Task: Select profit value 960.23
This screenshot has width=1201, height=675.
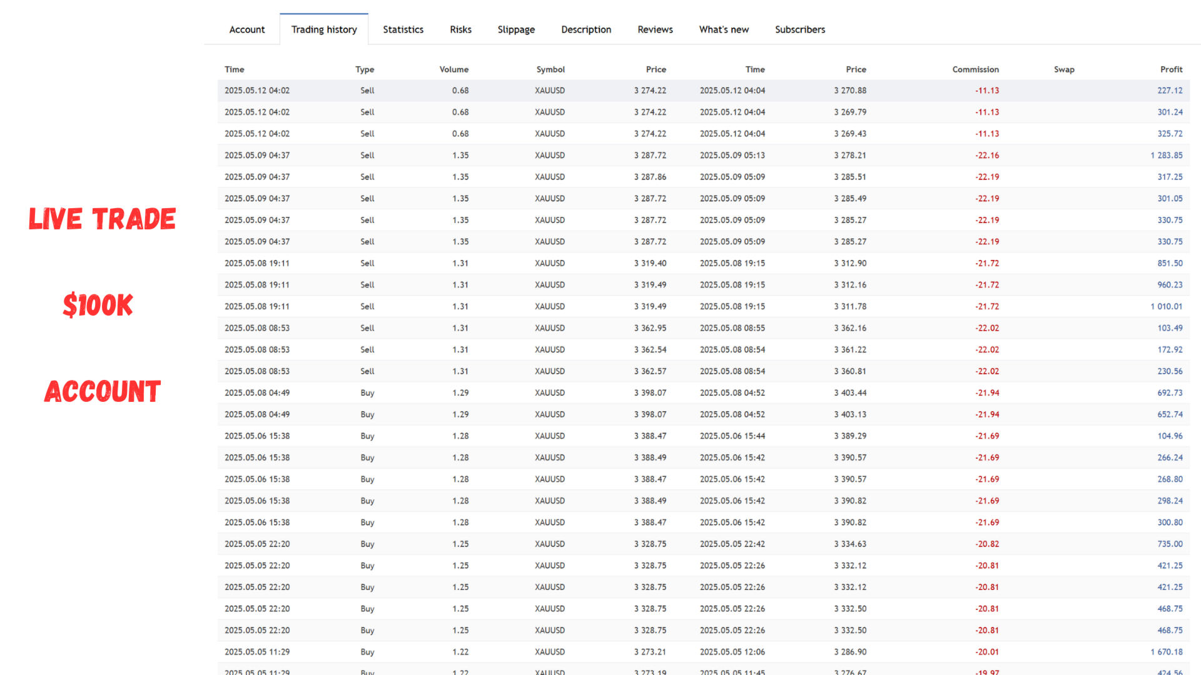Action: 1170,285
